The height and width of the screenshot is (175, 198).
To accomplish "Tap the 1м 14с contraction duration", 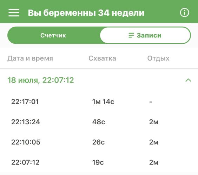I will [103, 101].
